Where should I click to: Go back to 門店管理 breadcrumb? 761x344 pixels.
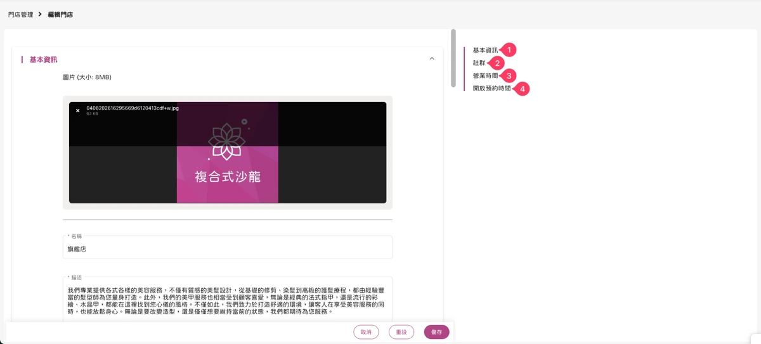tap(20, 14)
